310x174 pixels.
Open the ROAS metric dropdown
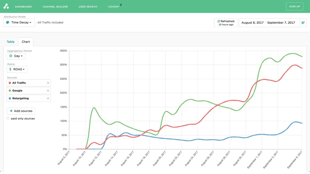[x=17, y=69]
